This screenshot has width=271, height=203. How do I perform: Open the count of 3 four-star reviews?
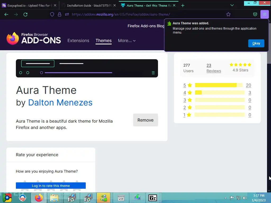(250, 93)
